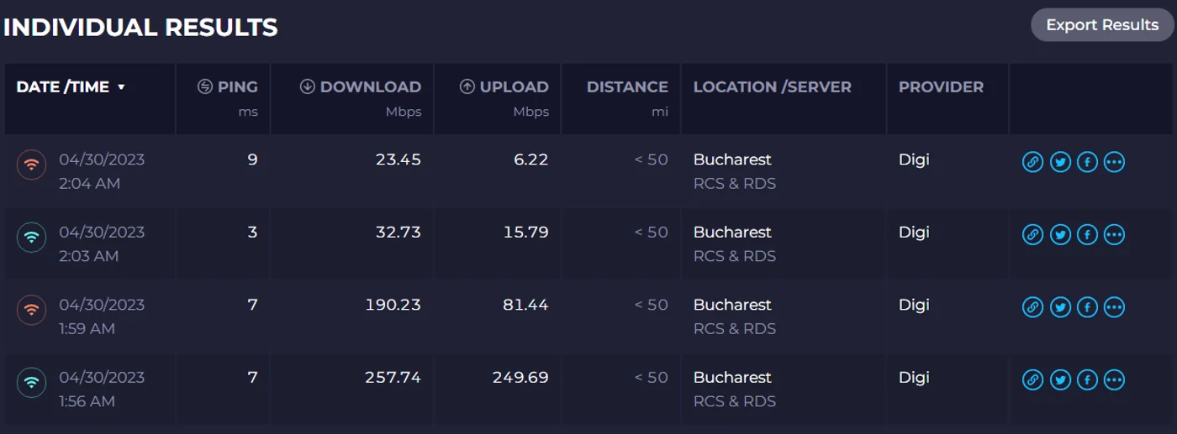Screen dimensions: 1177x434
Task: Click orange Wi-Fi icon on 2:04 AM row
Action: tap(31, 165)
